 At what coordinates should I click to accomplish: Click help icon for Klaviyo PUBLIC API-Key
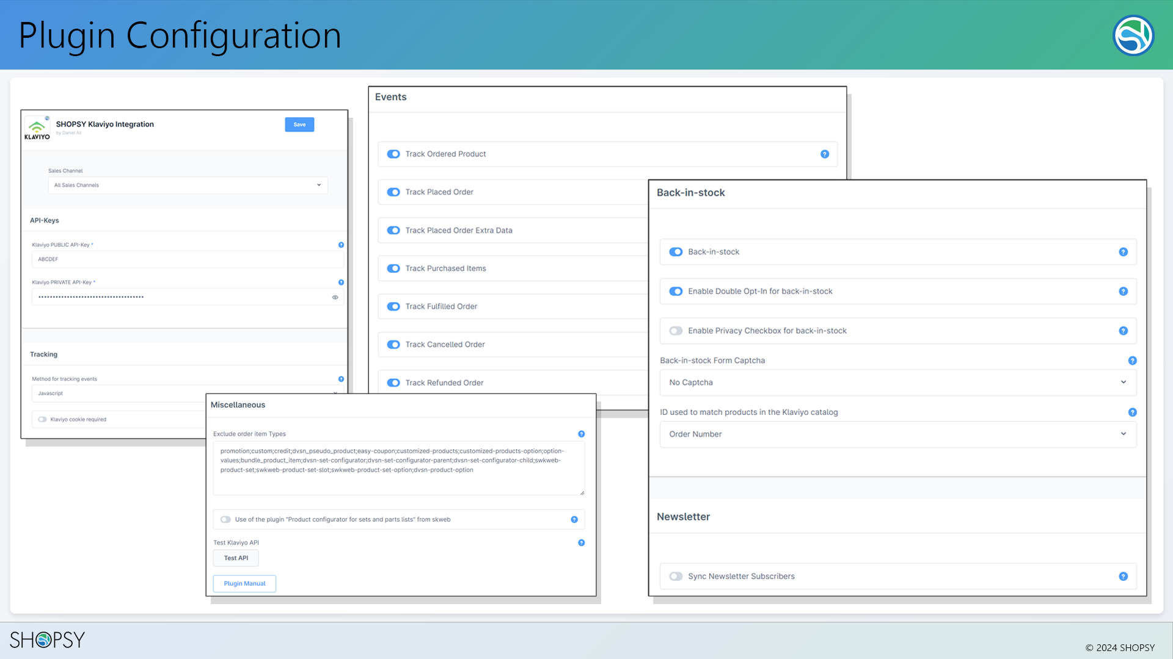341,245
